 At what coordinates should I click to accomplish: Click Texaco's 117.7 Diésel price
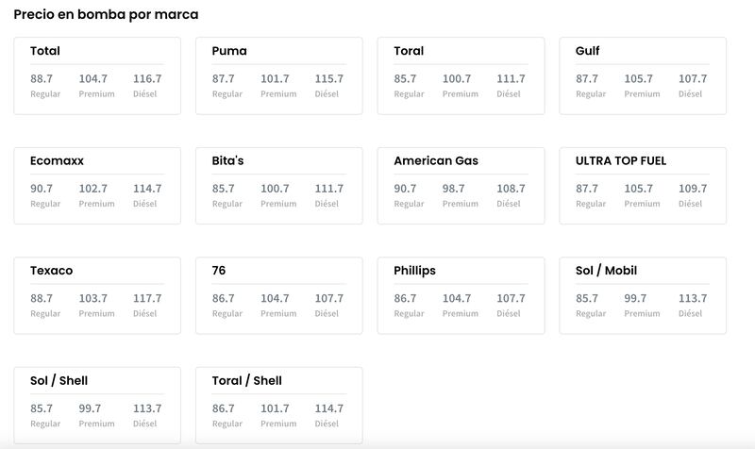click(147, 298)
